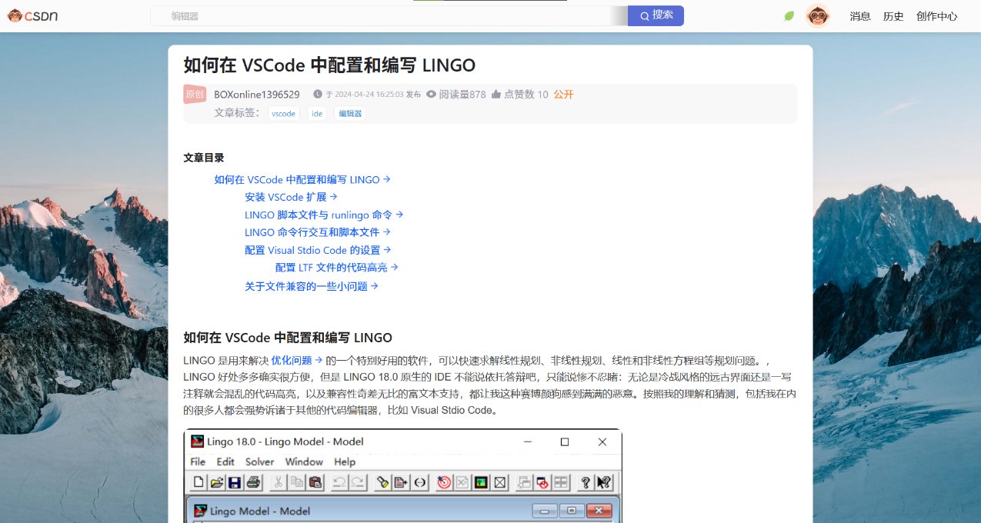Click Redo icon in Lingo screenshot toolbar
The height and width of the screenshot is (523, 981).
click(358, 483)
